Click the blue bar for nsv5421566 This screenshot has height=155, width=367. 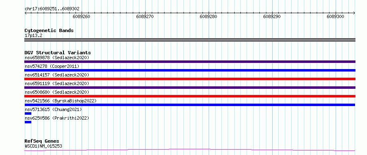tap(190, 105)
